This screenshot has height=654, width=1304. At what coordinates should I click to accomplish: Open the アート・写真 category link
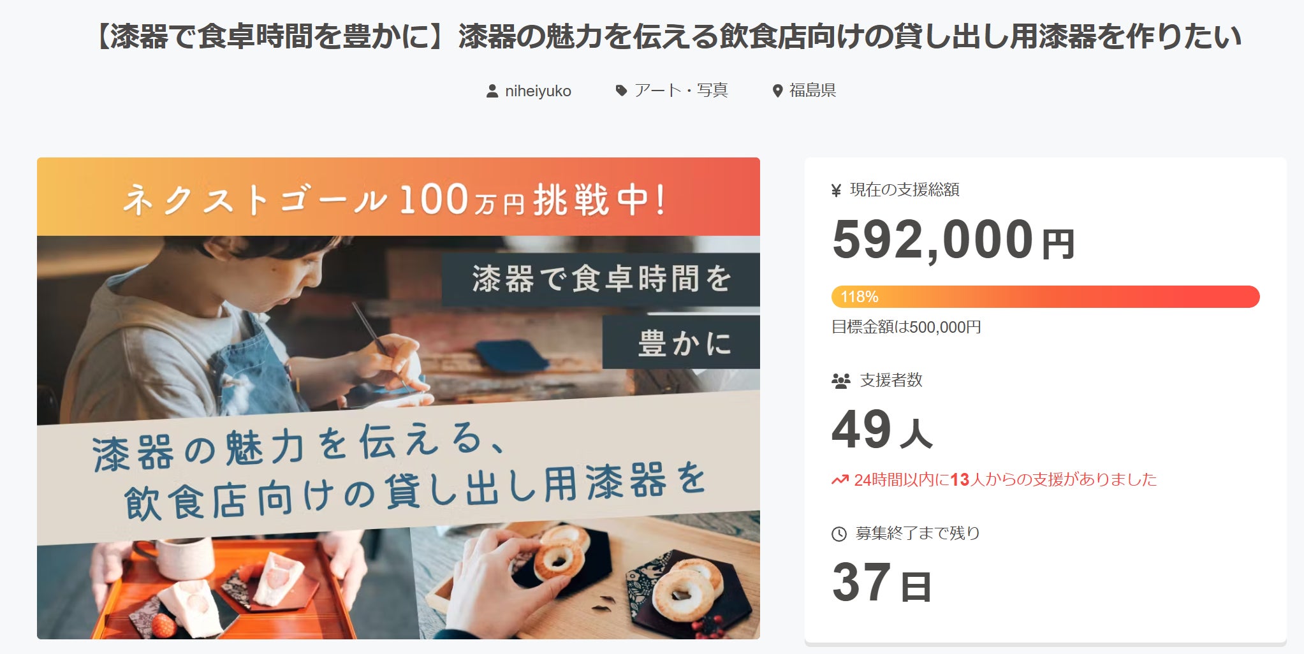(681, 91)
